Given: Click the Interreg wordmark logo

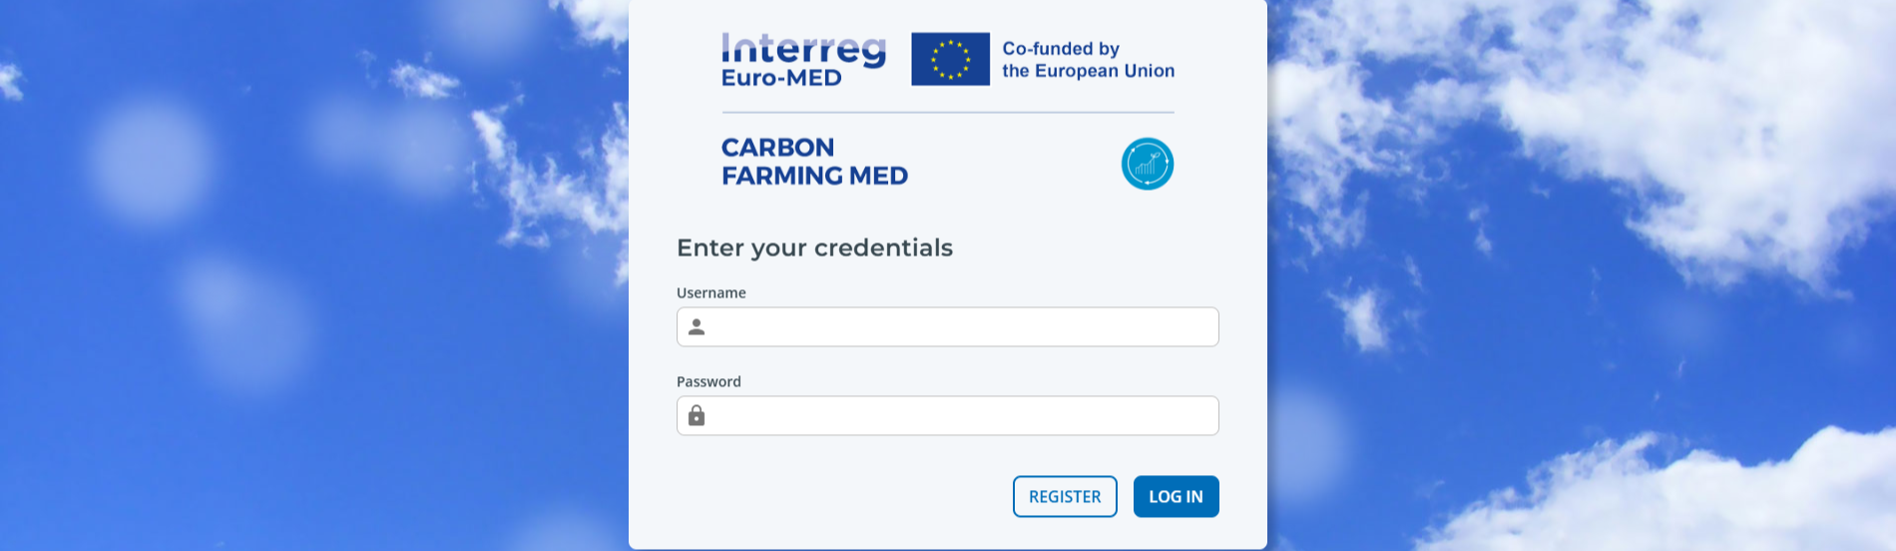Looking at the screenshot, I should point(803,48).
